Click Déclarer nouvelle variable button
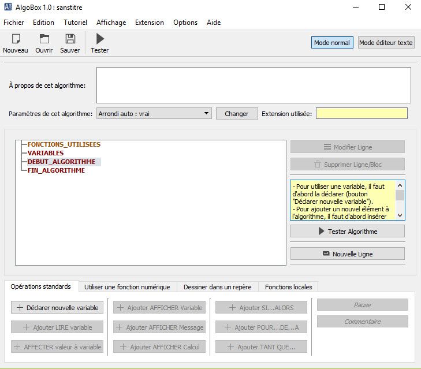421x369 pixels. (57, 307)
